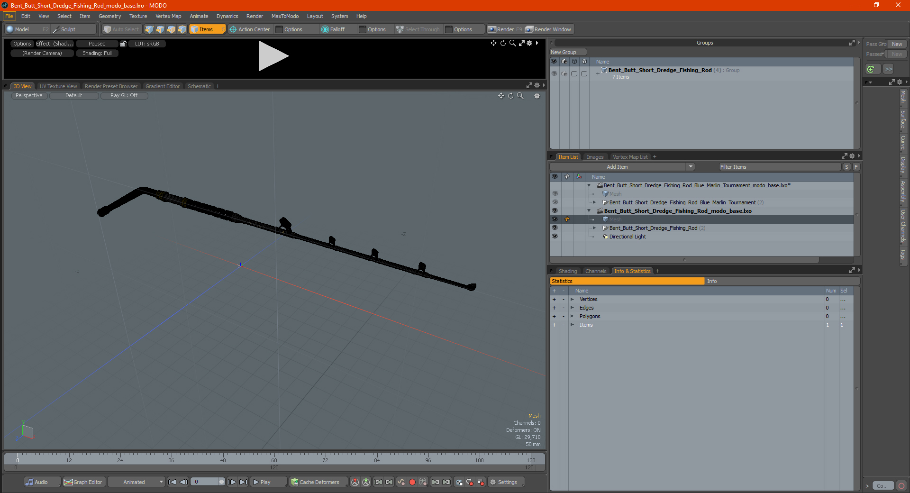
Task: Switch to Channels tab
Action: point(595,271)
